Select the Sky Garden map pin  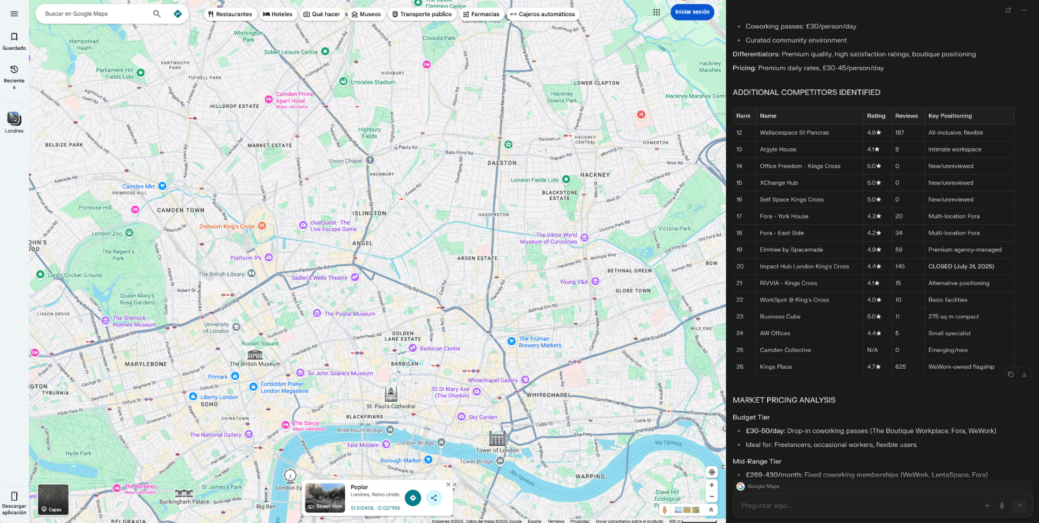(x=461, y=417)
